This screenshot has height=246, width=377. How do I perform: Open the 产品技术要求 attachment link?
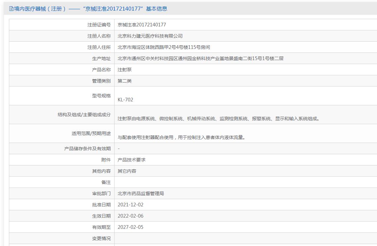pyautogui.click(x=131, y=160)
